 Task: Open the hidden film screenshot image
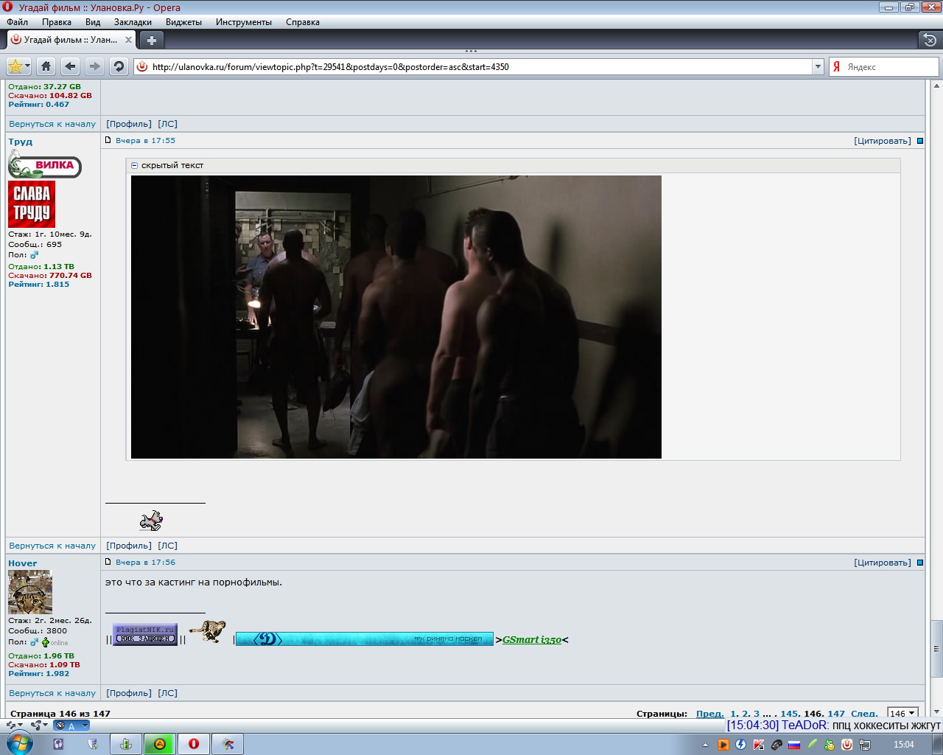point(396,317)
